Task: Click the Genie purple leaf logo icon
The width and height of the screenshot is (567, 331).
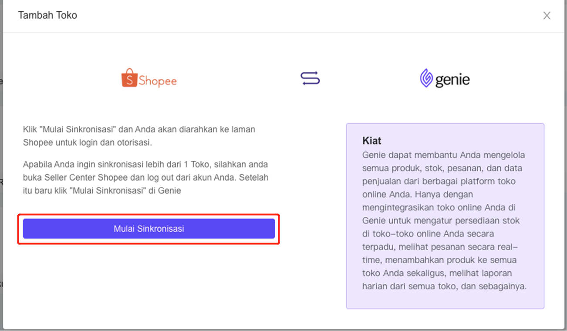Action: point(426,78)
